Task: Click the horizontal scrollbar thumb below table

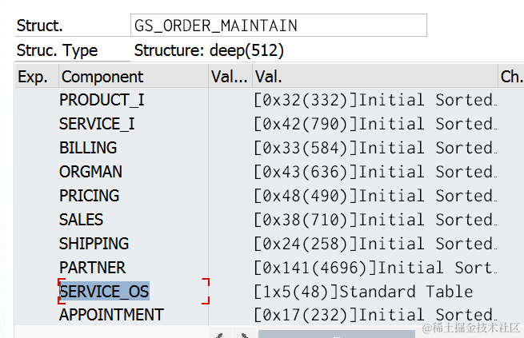Action: tap(337, 334)
